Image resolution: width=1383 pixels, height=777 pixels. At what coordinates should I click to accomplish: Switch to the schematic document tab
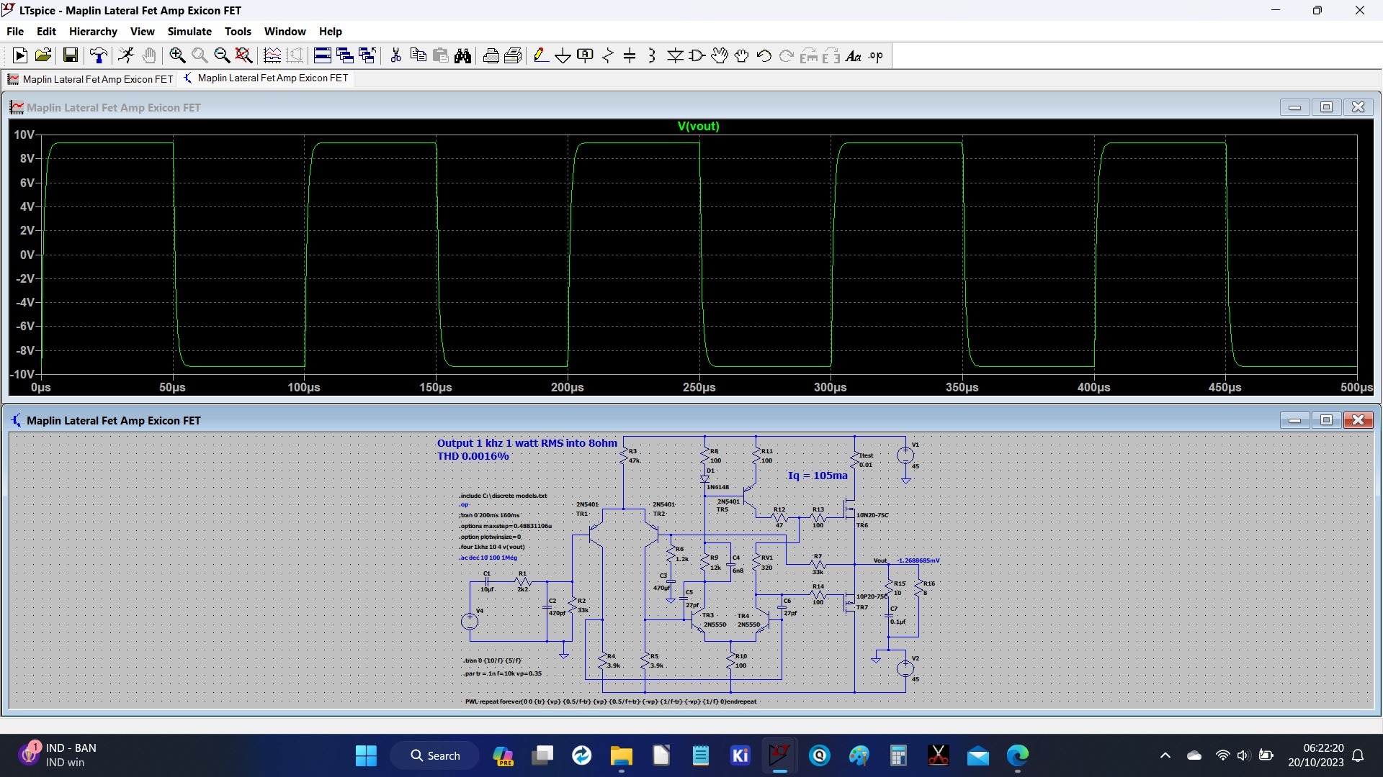pyautogui.click(x=266, y=78)
